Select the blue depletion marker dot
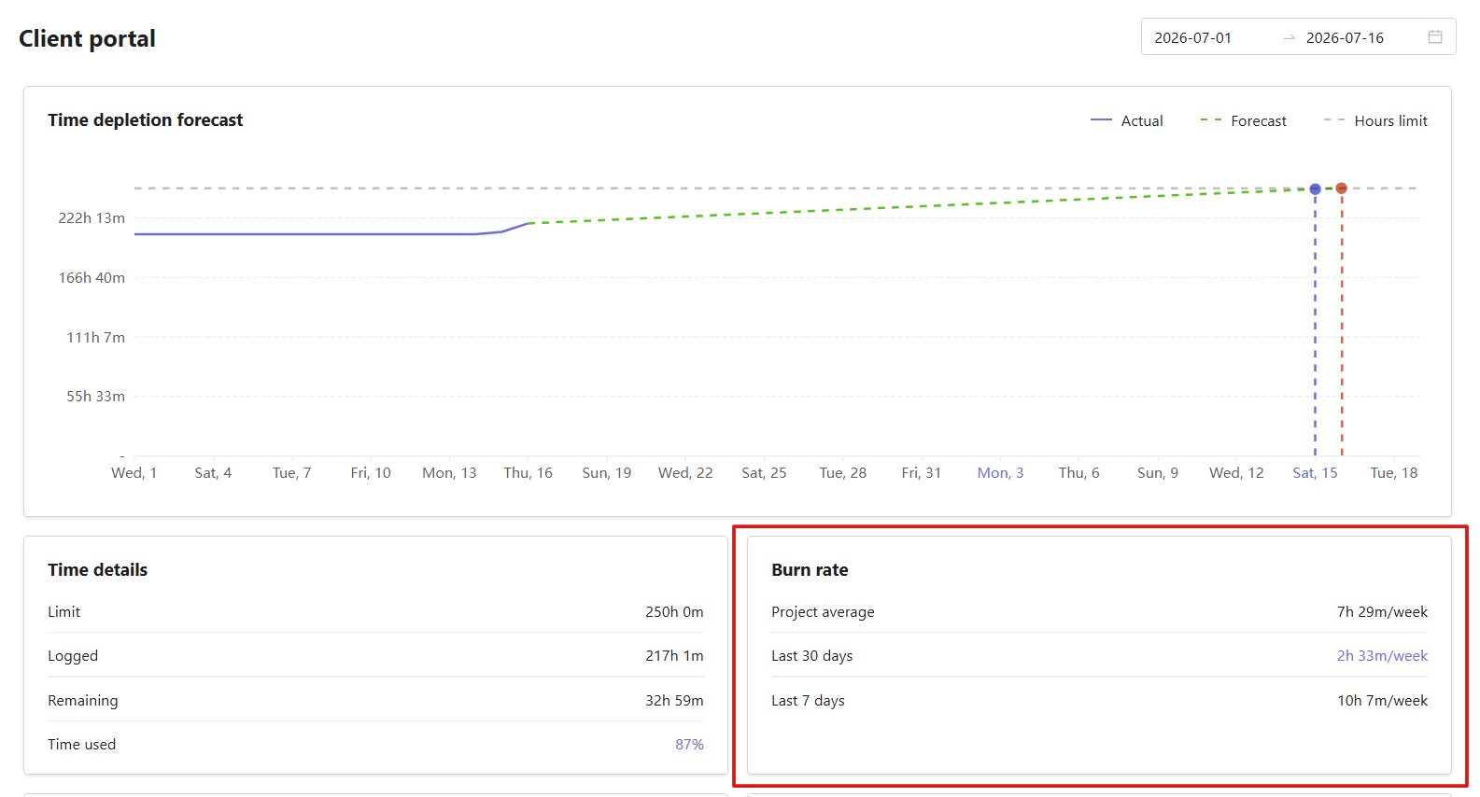This screenshot has width=1480, height=797. point(1315,189)
